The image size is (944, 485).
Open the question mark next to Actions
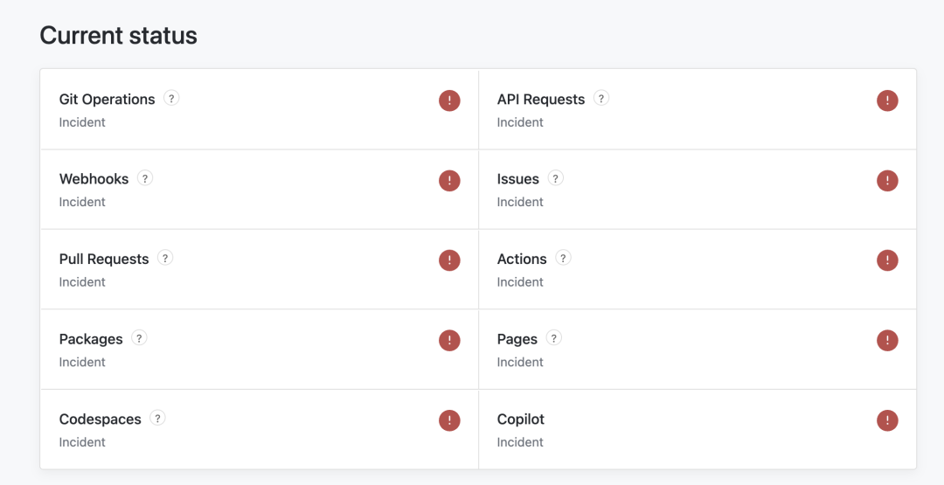(563, 259)
